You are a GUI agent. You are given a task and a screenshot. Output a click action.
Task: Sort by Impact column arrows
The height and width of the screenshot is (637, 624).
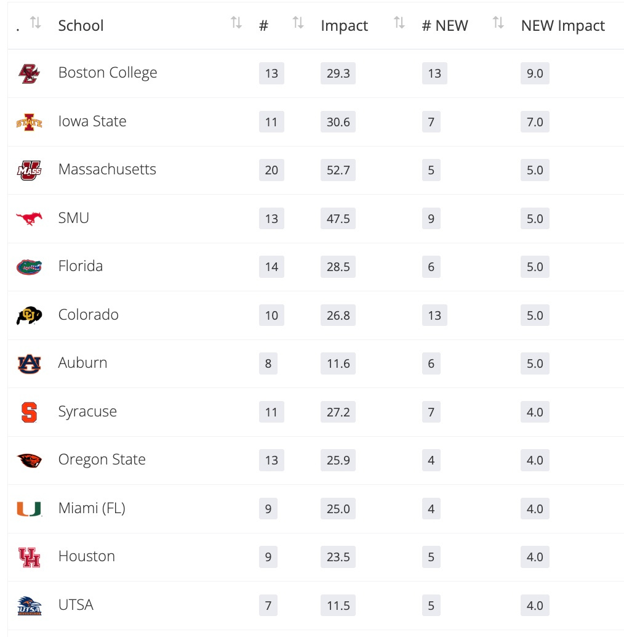tap(399, 23)
